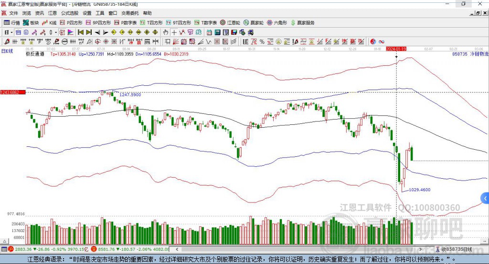Open the 工具 menu
This screenshot has height=264, width=489.
tap(100, 13)
